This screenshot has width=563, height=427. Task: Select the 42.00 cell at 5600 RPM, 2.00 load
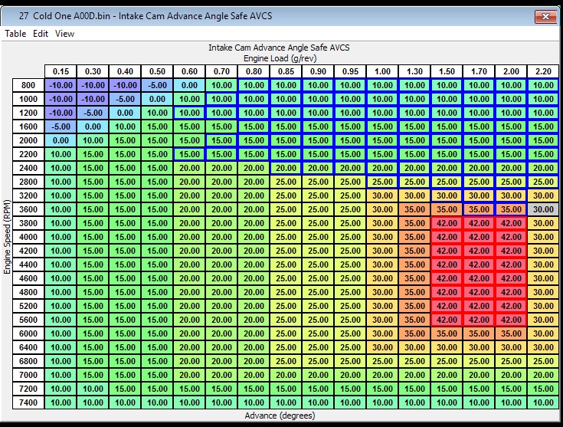pyautogui.click(x=511, y=320)
